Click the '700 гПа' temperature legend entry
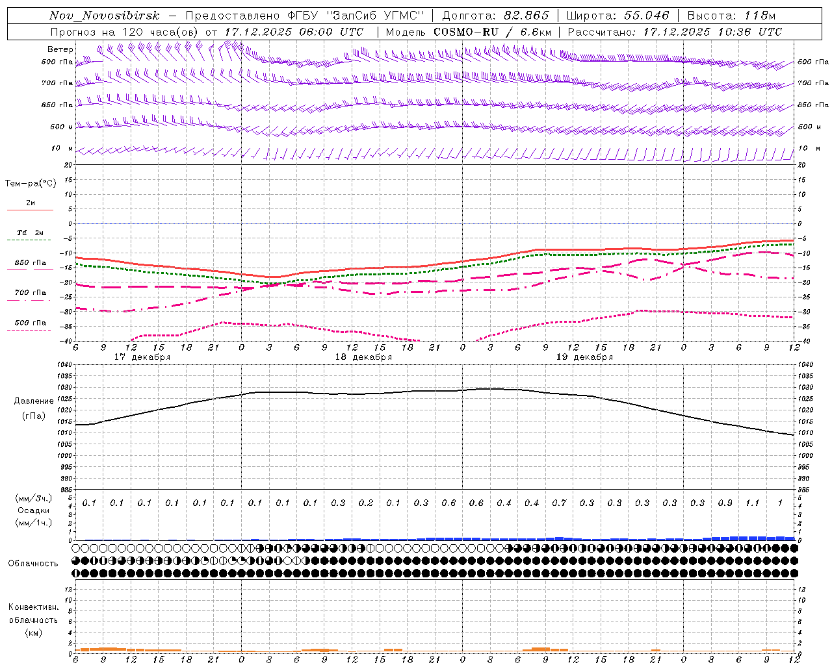The width and height of the screenshot is (832, 665). coord(31,293)
